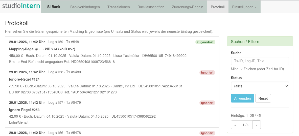Viewport: 299px width, 136px height.
Task: Click the 'zugeordnet' status badge on Log #159
Action: click(x=205, y=42)
